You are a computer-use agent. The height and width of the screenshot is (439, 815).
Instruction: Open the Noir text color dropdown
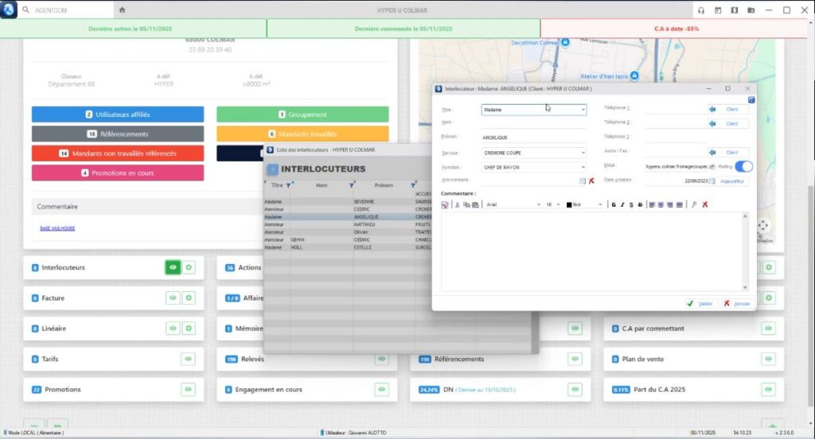[x=584, y=204]
